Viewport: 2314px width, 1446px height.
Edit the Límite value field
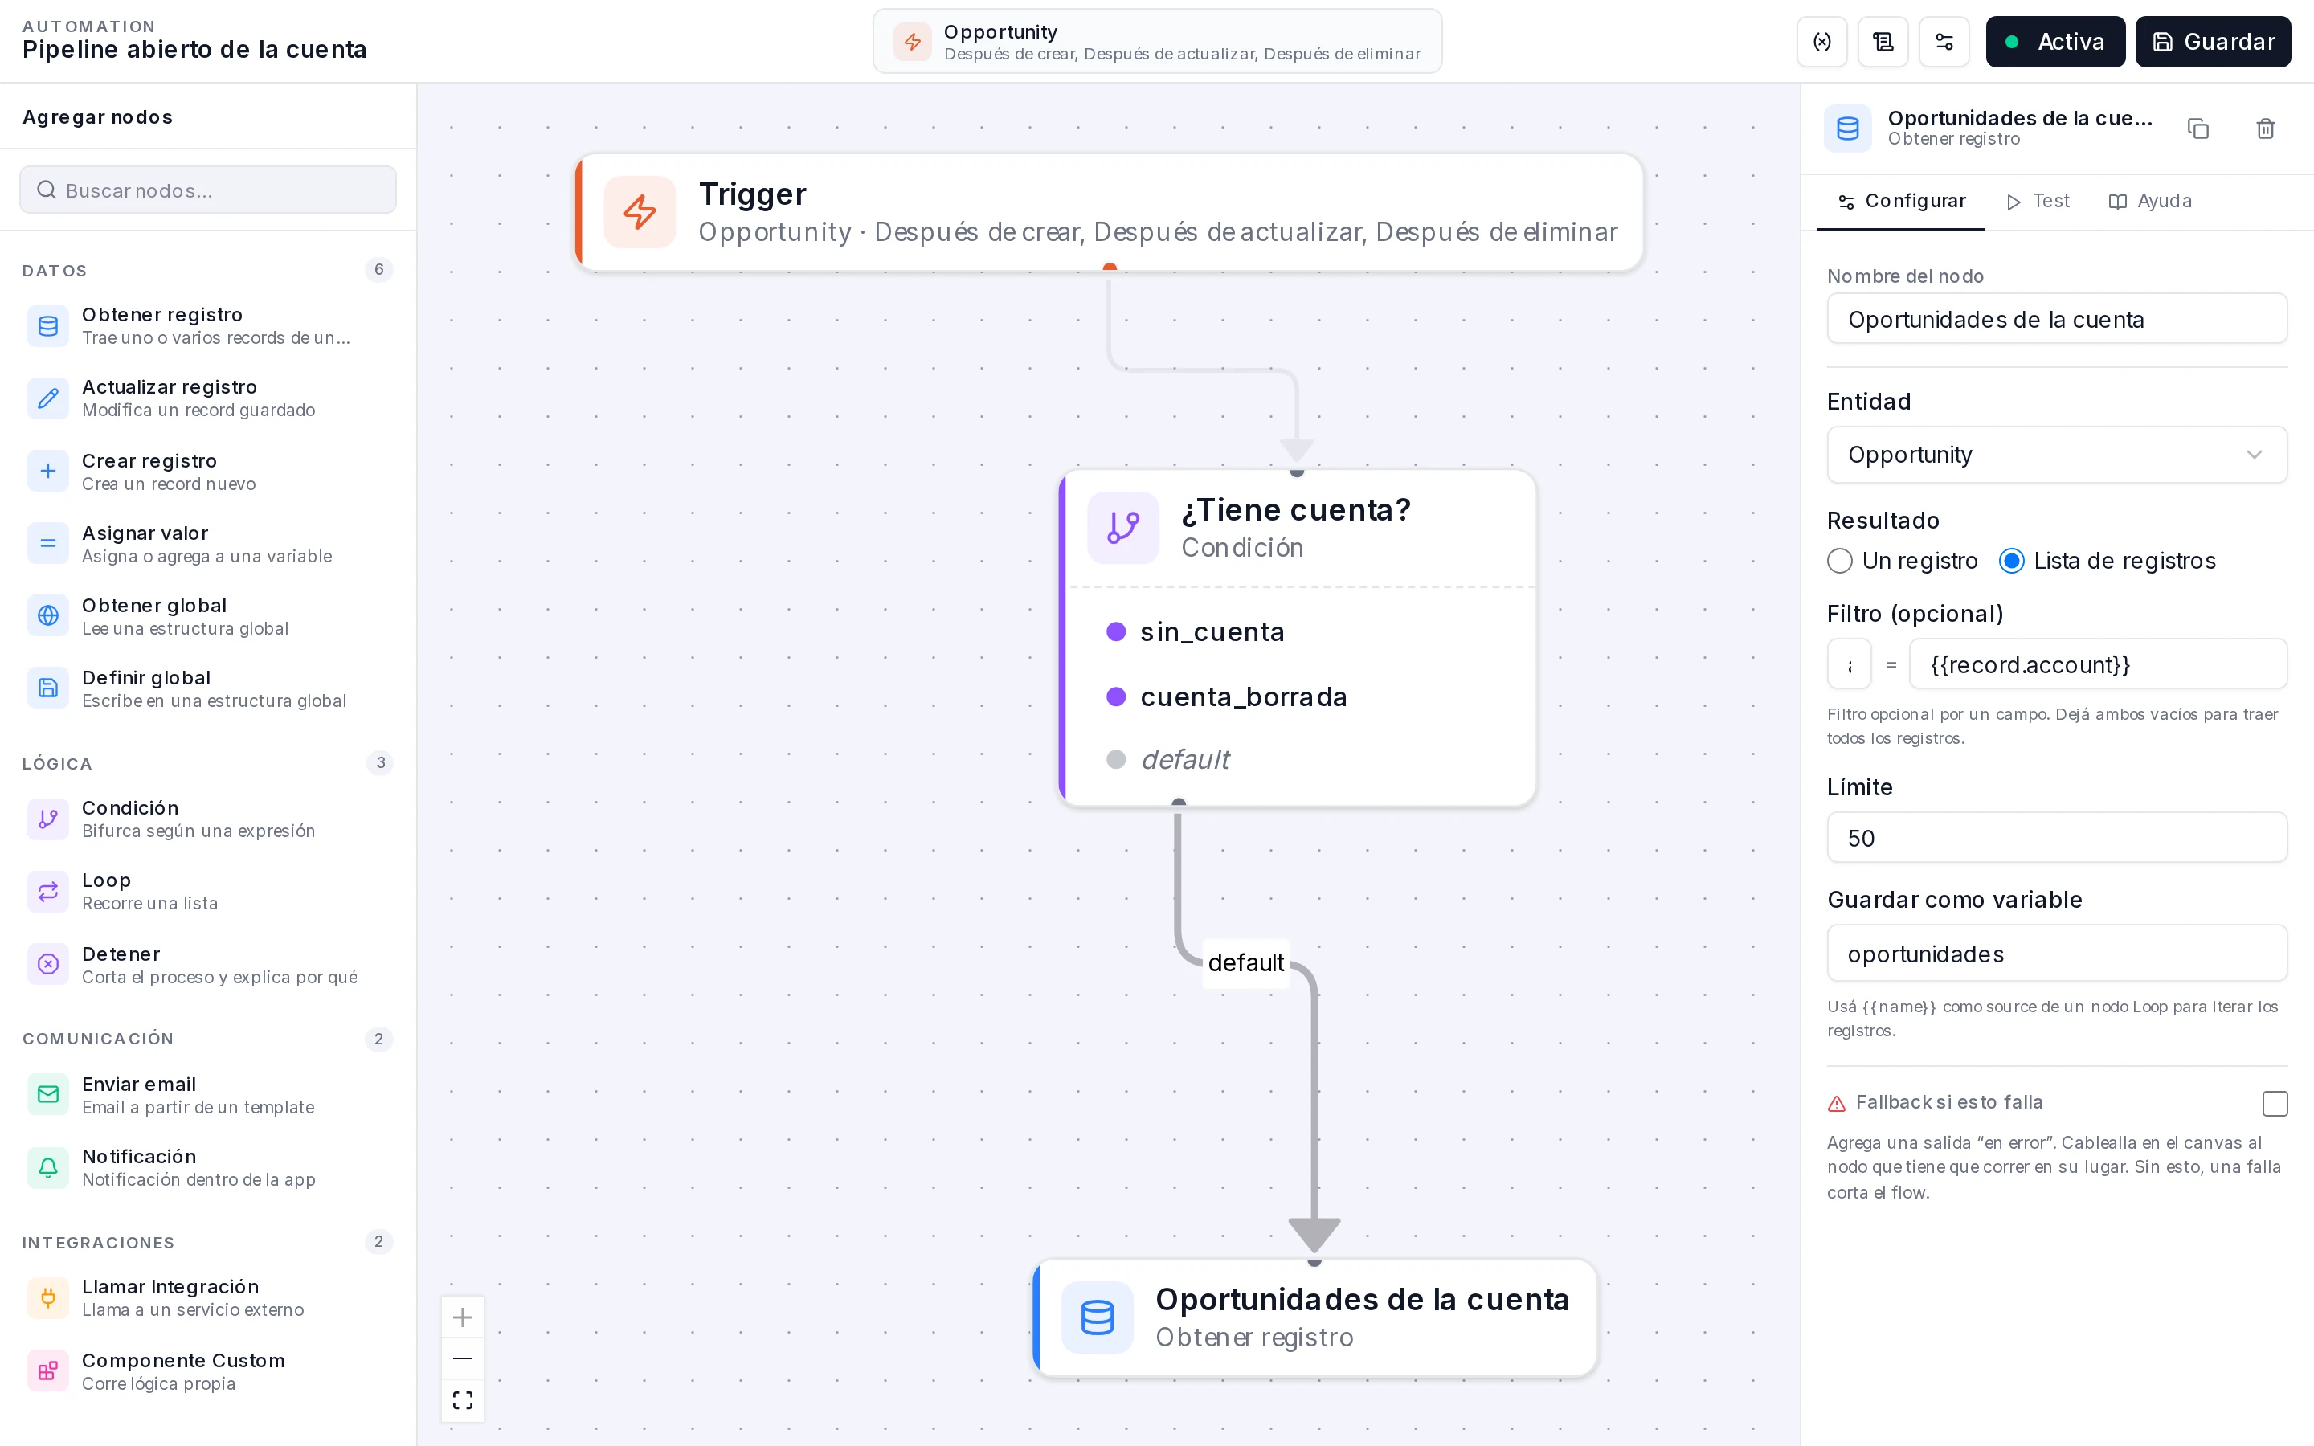(x=2057, y=838)
